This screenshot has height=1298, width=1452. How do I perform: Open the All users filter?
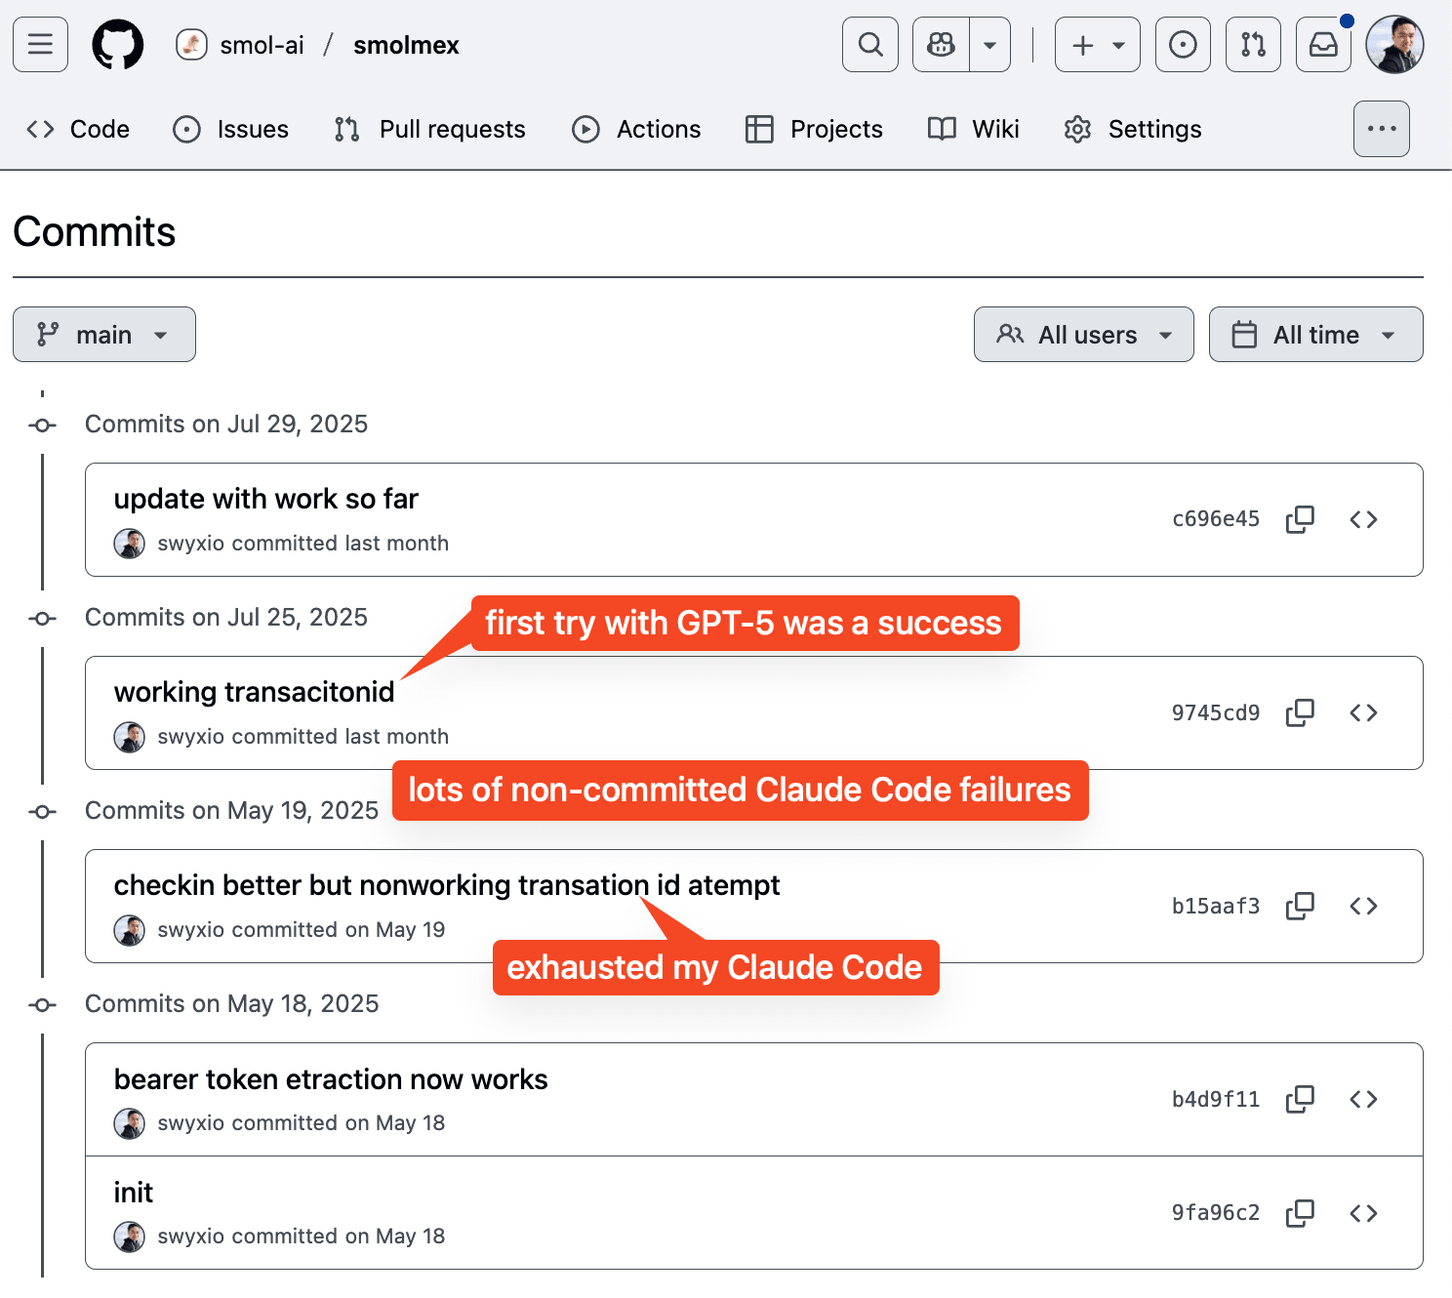[1084, 335]
